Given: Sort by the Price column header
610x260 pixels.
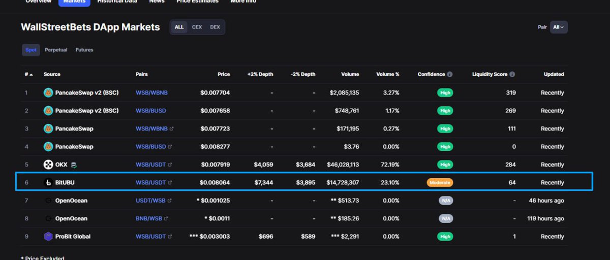Looking at the screenshot, I should (x=224, y=74).
